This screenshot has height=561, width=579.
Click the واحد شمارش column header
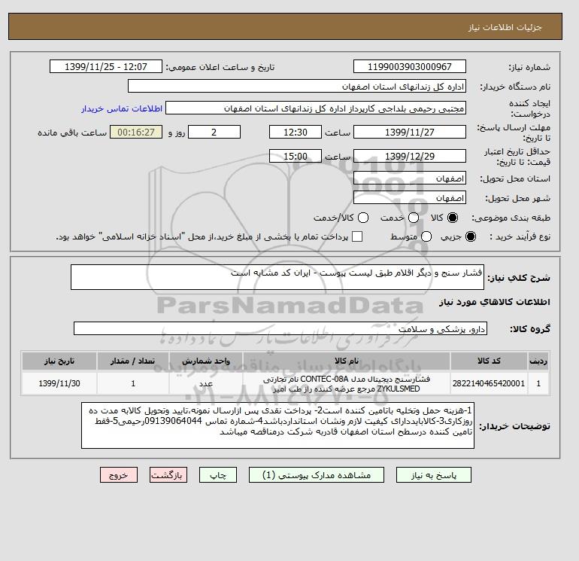[x=206, y=361]
